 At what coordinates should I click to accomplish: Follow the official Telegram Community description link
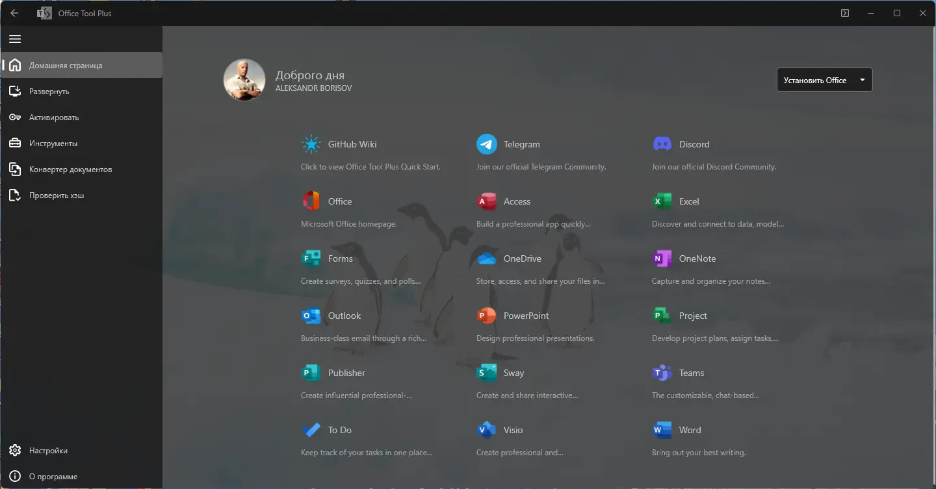tap(541, 167)
